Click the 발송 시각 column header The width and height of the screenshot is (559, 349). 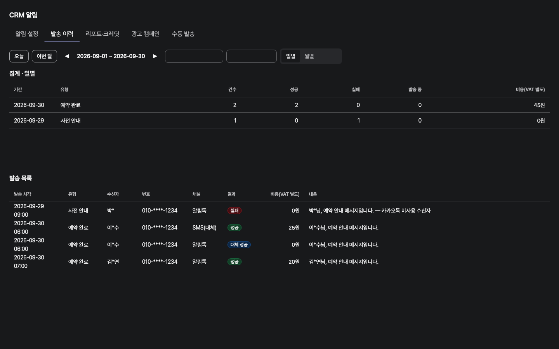pos(23,194)
